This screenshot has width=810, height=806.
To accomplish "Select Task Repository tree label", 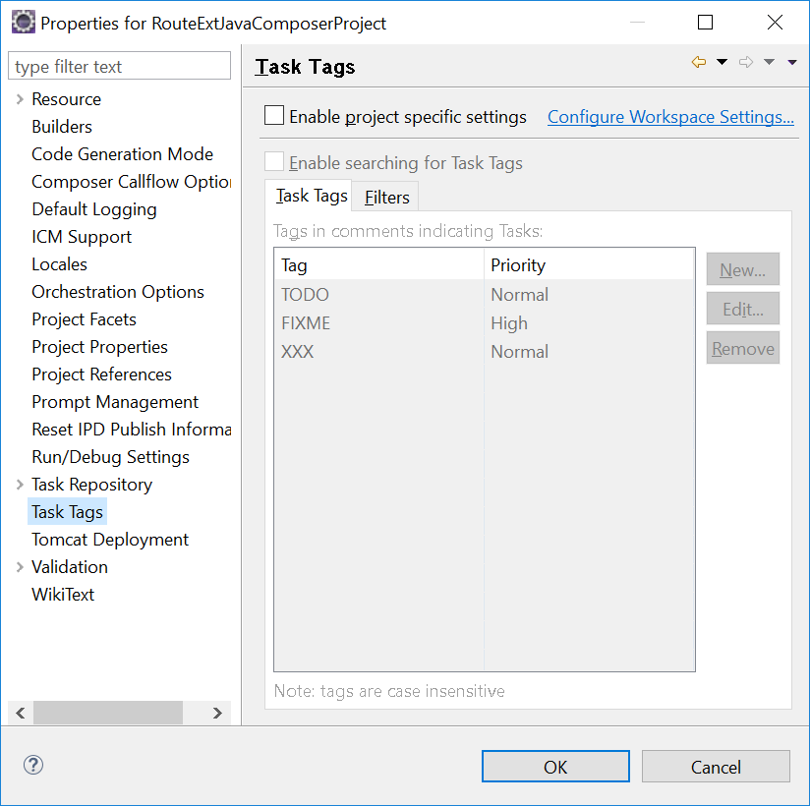I will click(x=92, y=485).
